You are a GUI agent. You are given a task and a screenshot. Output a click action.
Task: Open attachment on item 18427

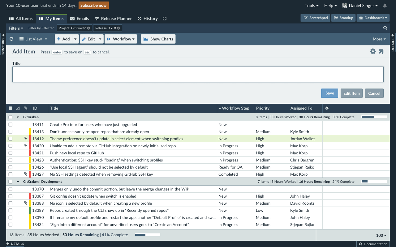pyautogui.click(x=26, y=174)
